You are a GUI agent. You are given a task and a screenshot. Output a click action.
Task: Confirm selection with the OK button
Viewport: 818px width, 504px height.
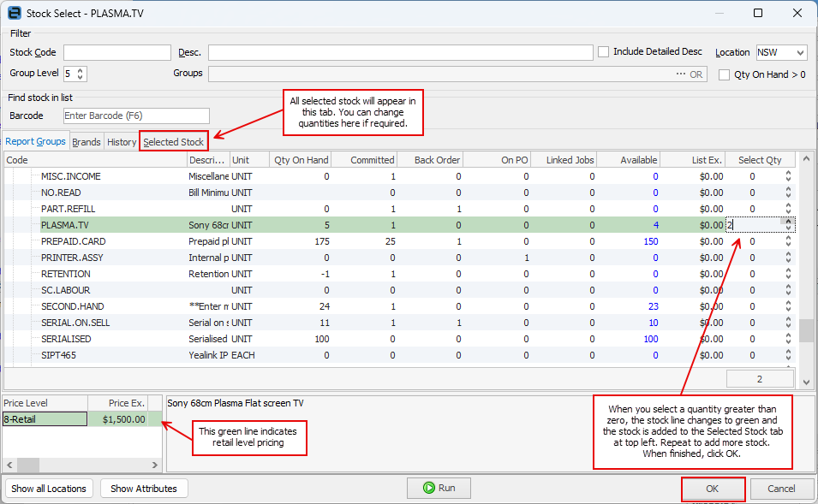713,489
